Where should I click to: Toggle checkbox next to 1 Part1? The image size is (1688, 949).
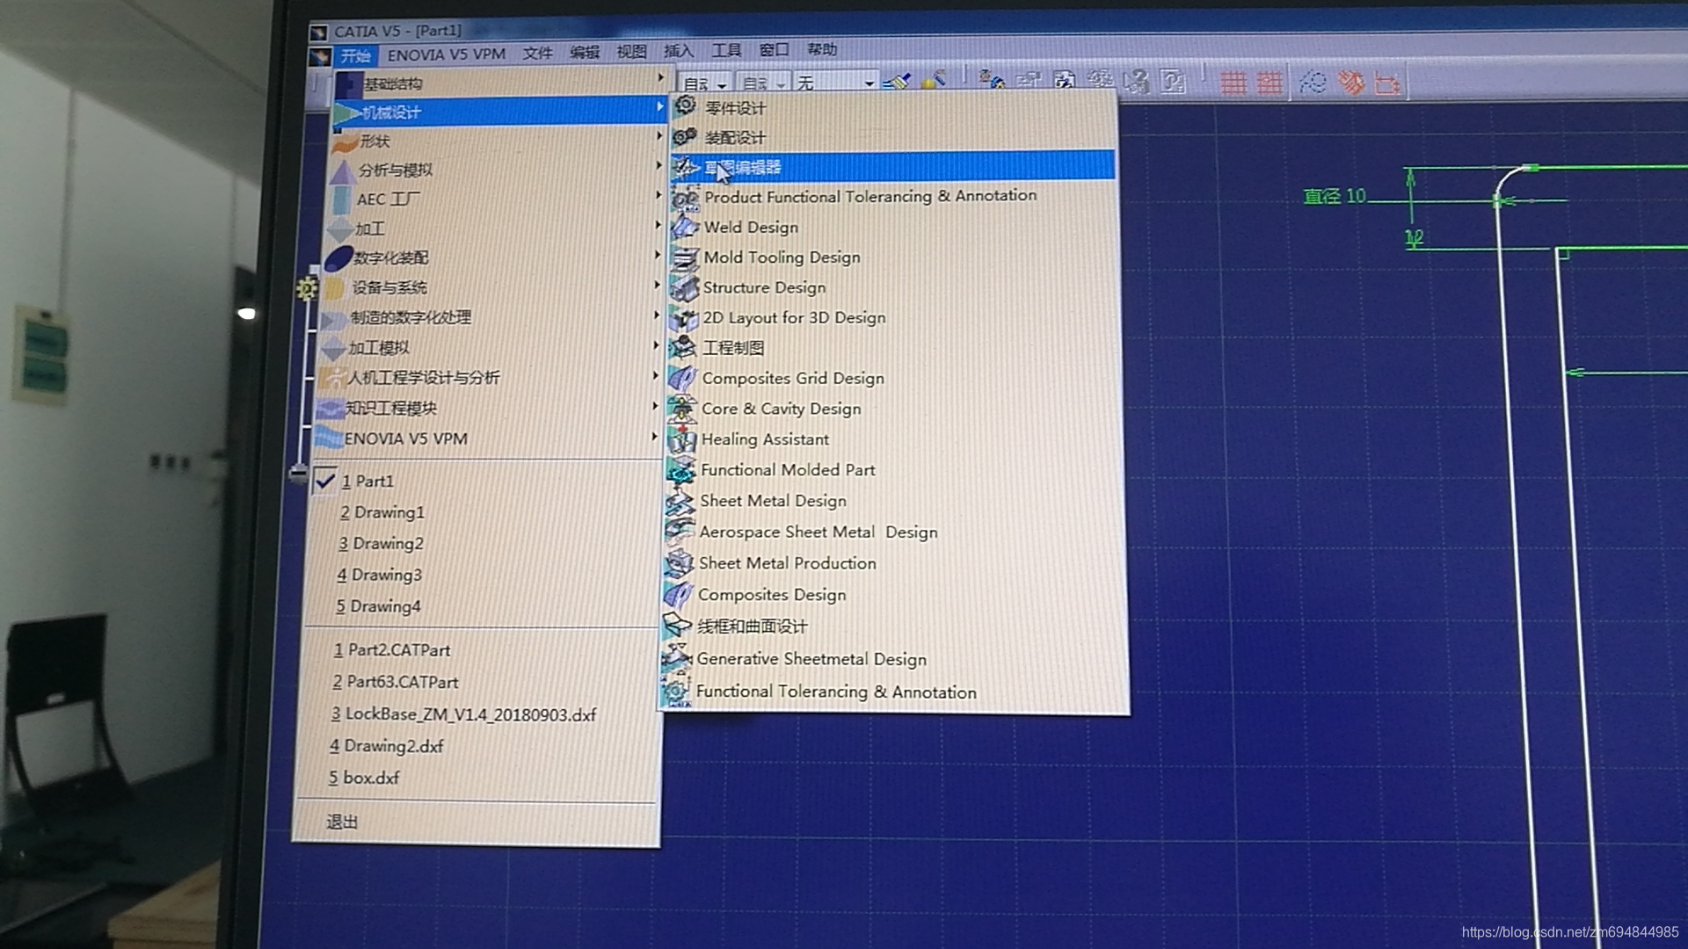coord(327,480)
